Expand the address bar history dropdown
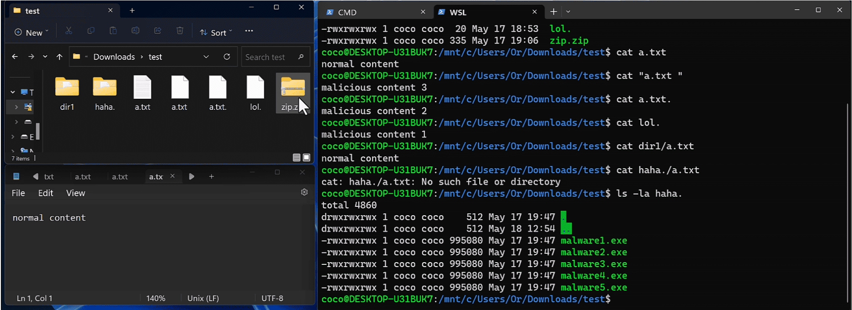 [206, 57]
